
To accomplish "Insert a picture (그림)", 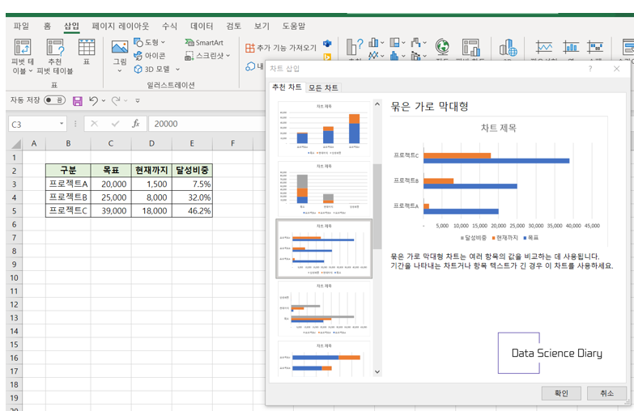I will (x=120, y=56).
